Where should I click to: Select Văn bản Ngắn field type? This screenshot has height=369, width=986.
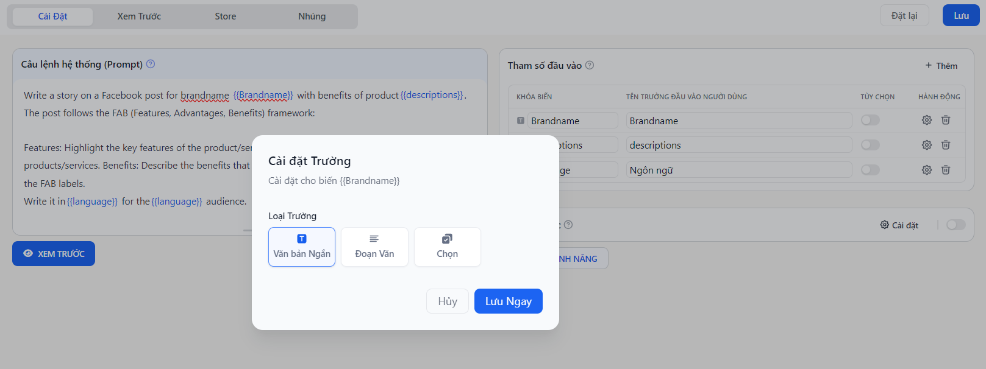[x=302, y=247]
